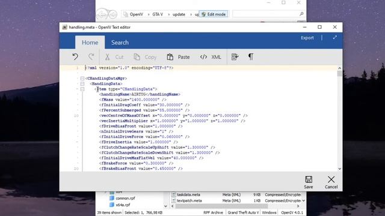
Task: Click the Save floppy disk icon
Action: [x=309, y=179]
